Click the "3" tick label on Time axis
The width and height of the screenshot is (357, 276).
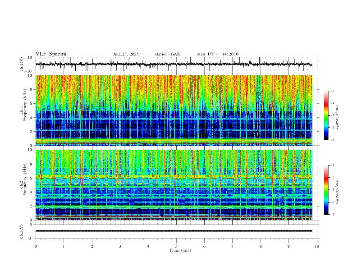coord(120,246)
